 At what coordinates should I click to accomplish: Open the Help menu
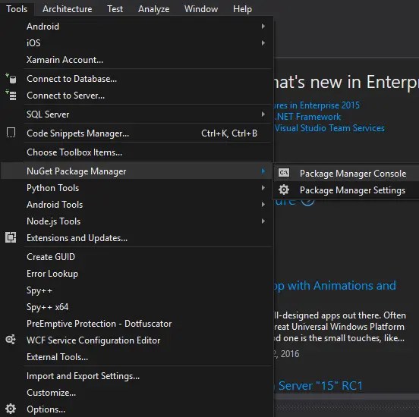[242, 9]
